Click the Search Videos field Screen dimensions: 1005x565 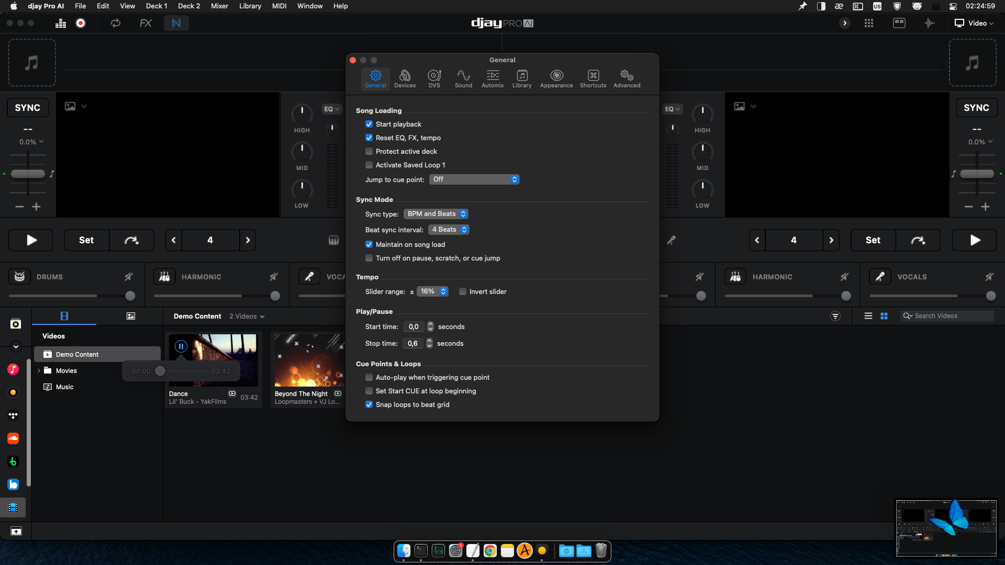(x=947, y=316)
